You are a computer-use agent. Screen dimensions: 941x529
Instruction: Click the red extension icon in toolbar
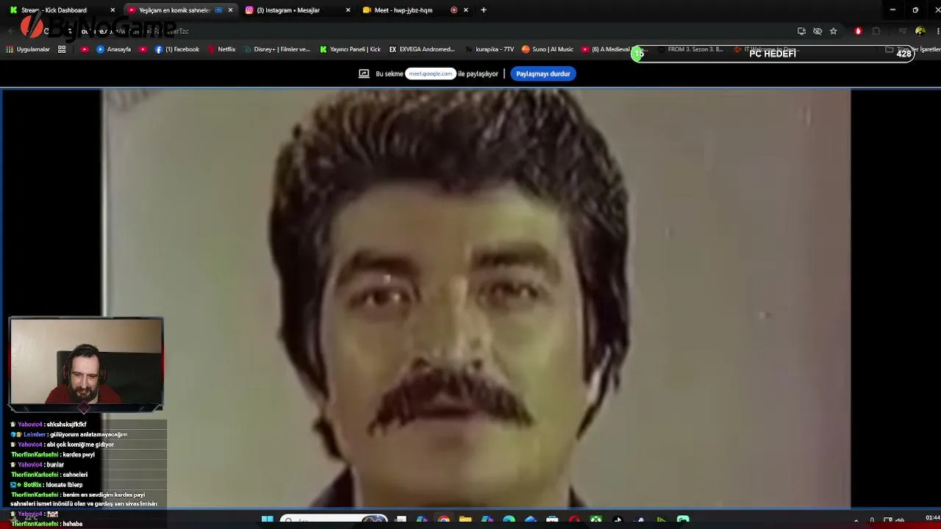(x=858, y=31)
